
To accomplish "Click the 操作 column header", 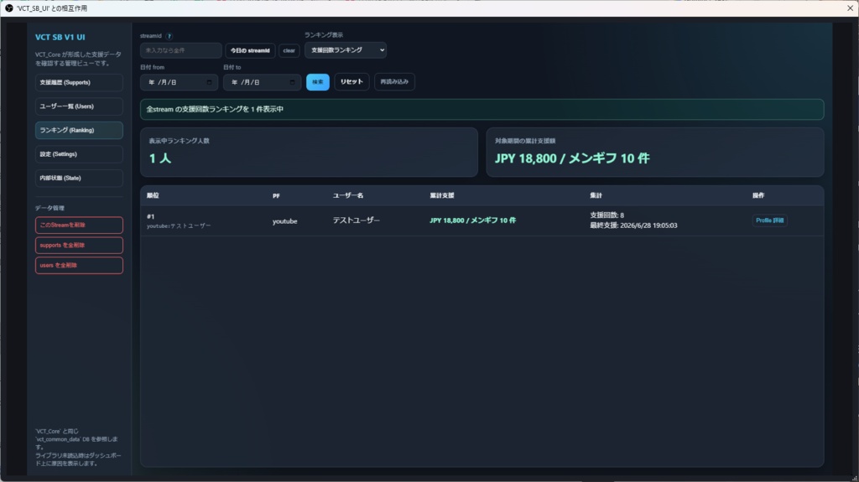I will [x=758, y=195].
